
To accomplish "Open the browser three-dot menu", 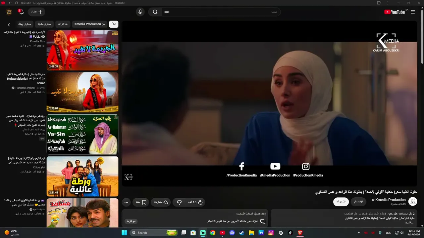I will [388, 3].
